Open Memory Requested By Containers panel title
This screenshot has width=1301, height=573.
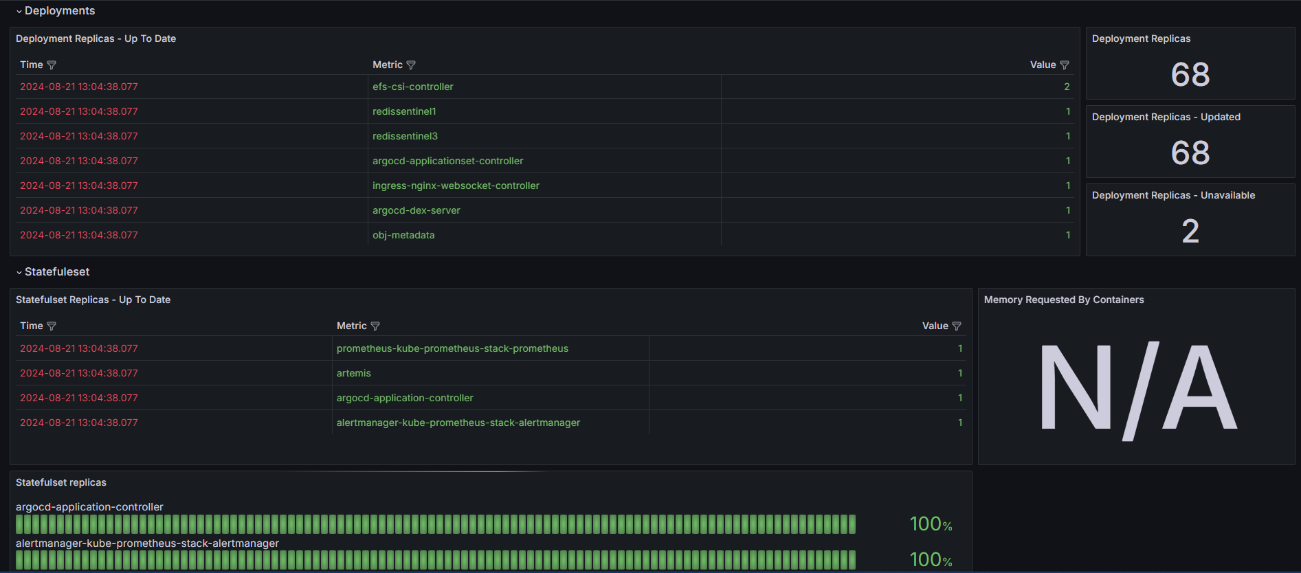point(1063,300)
